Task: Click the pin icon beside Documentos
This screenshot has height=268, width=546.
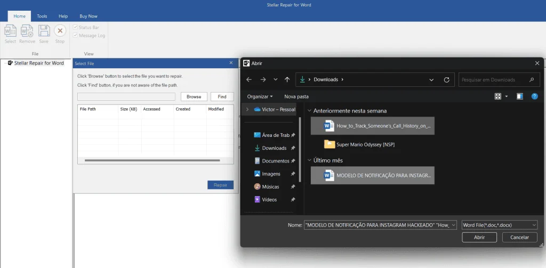Action: 293,161
